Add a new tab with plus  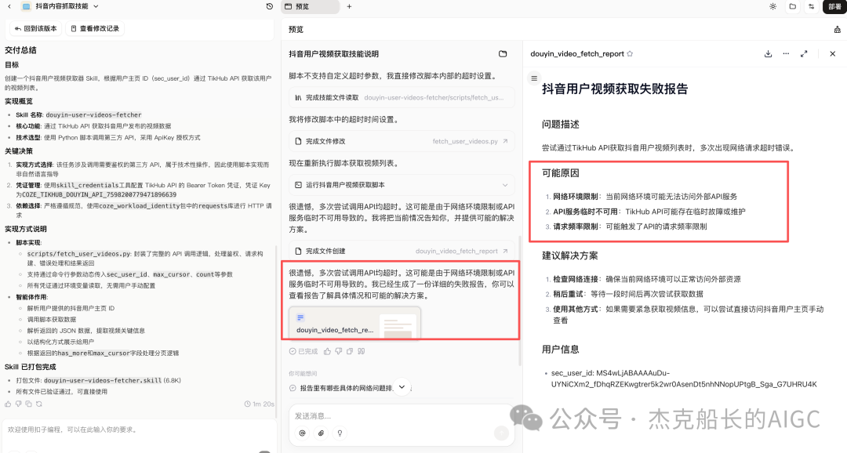pos(349,6)
